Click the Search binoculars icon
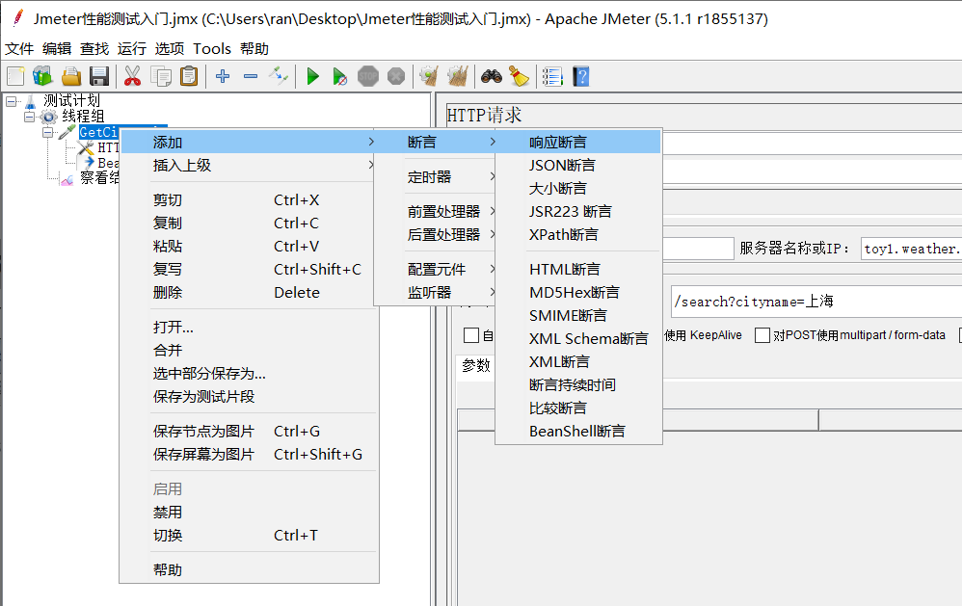 coord(492,77)
